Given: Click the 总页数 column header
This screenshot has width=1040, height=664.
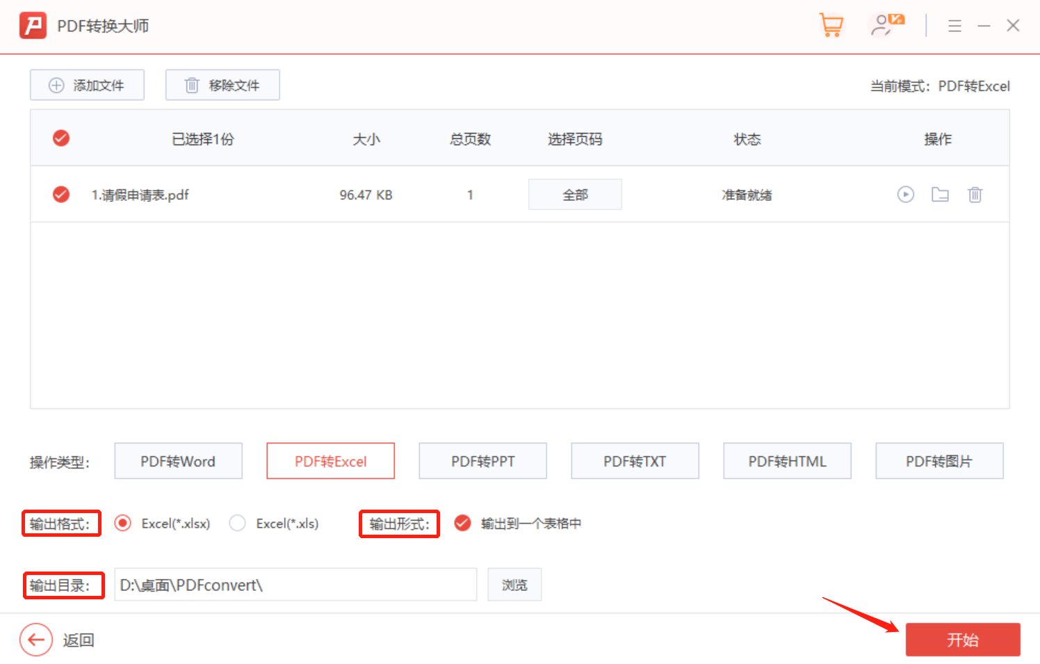Looking at the screenshot, I should click(x=470, y=139).
